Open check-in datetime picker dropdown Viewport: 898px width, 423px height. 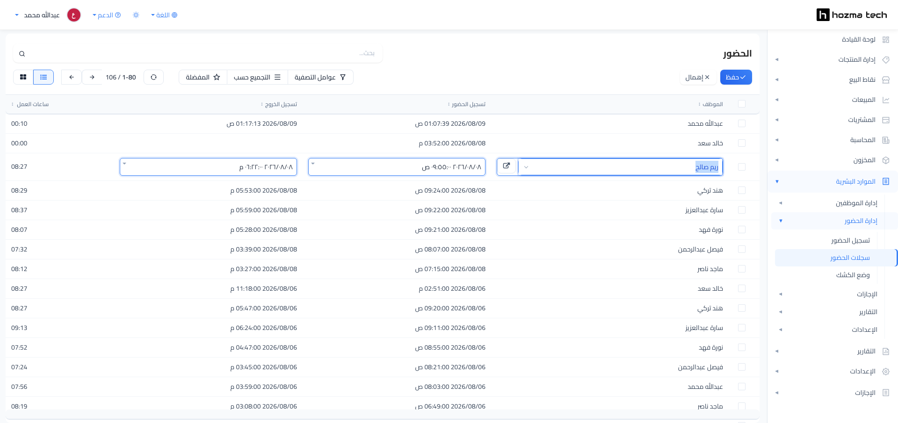(313, 164)
